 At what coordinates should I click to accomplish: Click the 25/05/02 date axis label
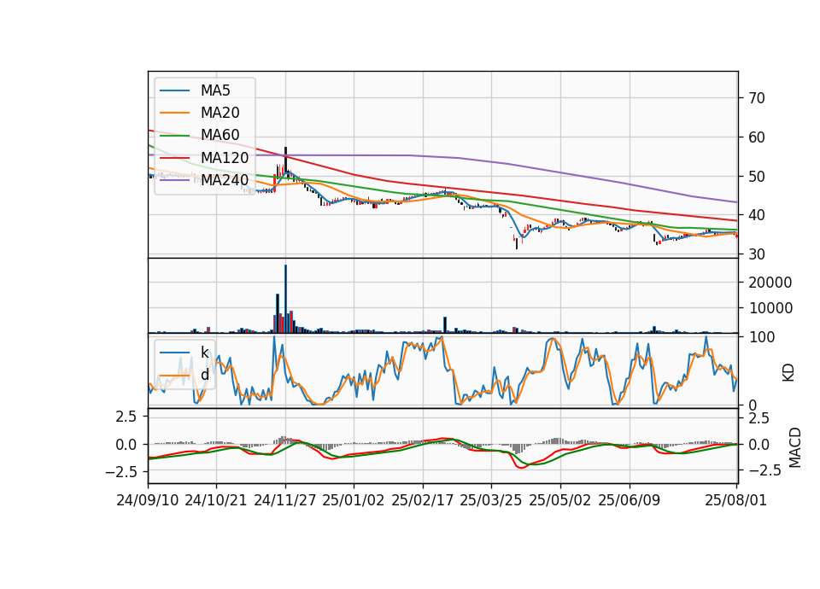(560, 500)
